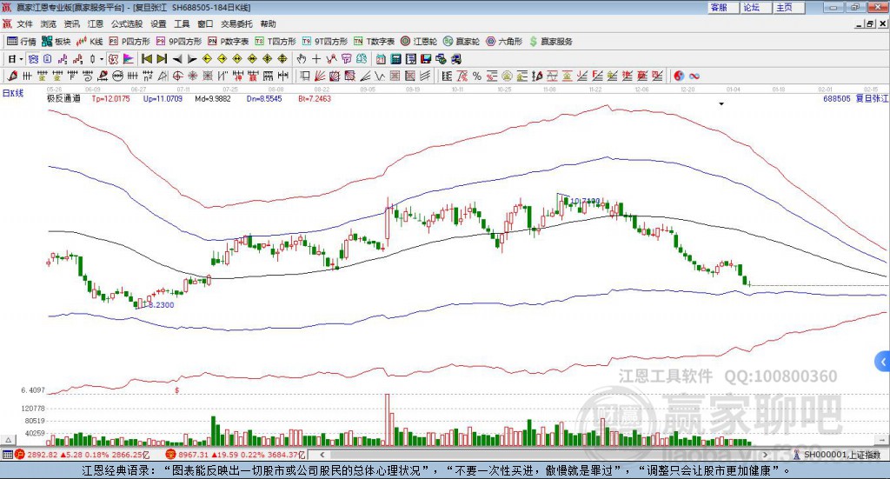Open 赢家服务 with the dollar icon
Screen dimensions: 890x479
pos(550,42)
